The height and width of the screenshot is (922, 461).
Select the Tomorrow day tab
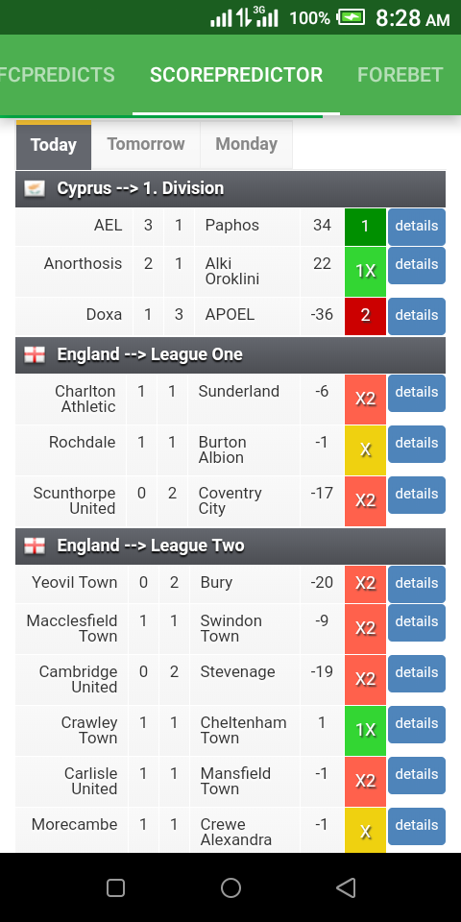pos(146,145)
